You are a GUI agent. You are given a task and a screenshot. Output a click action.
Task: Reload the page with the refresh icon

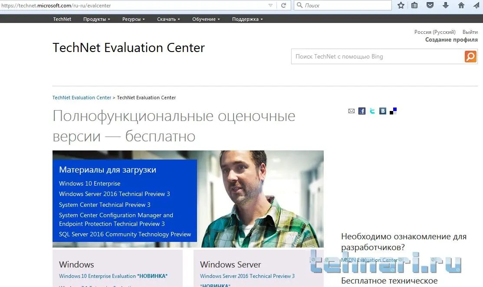click(x=284, y=5)
